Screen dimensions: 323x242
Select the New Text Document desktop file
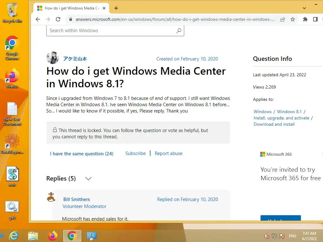(12, 114)
